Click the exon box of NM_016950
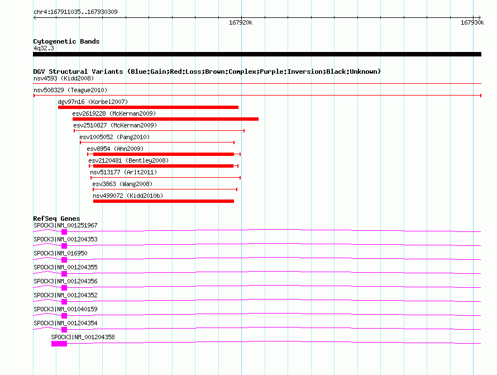497x375 pixels. click(64, 260)
